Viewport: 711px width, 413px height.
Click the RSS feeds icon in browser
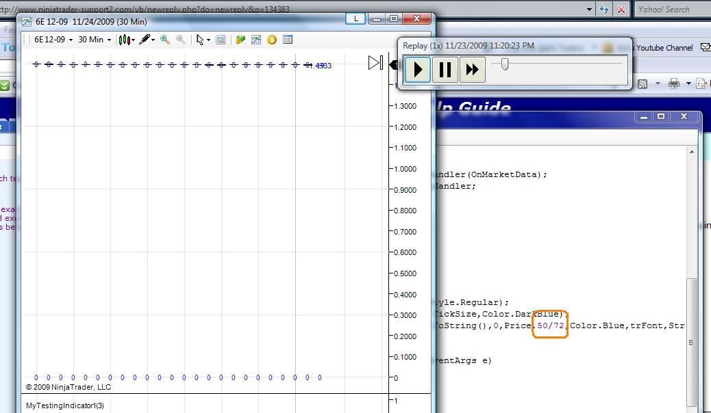click(x=643, y=84)
